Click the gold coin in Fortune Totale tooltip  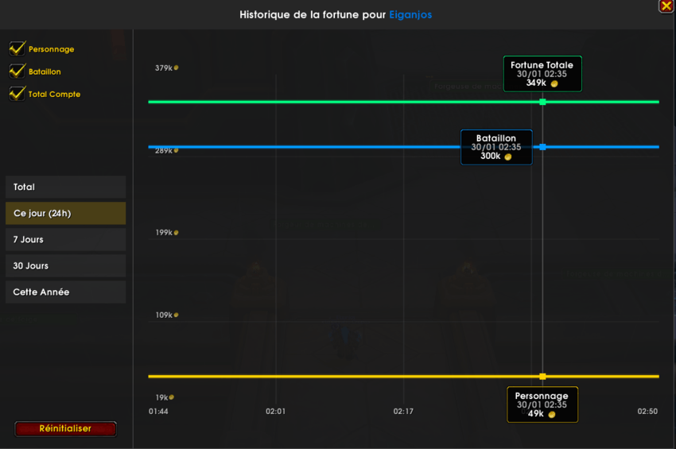pos(554,83)
